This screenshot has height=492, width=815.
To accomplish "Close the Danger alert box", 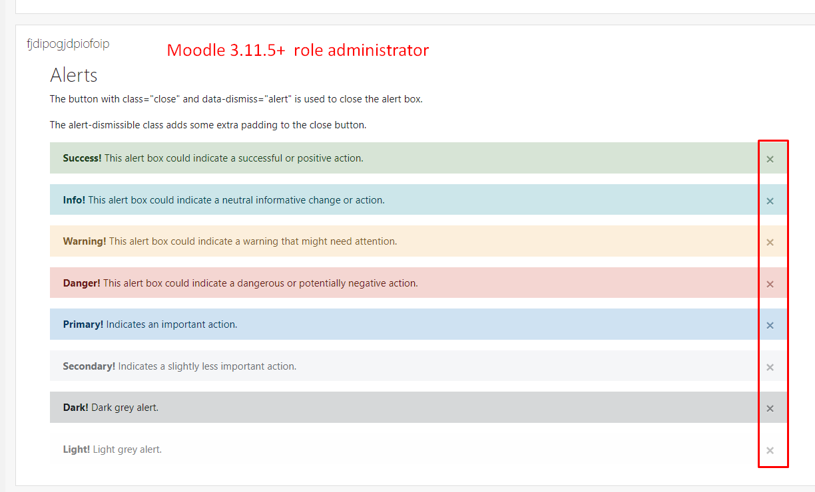I will (770, 284).
